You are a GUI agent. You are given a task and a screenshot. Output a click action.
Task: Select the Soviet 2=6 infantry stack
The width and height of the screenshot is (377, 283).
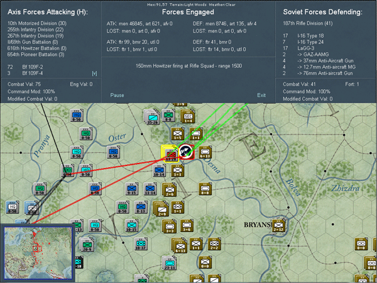(x=170, y=190)
